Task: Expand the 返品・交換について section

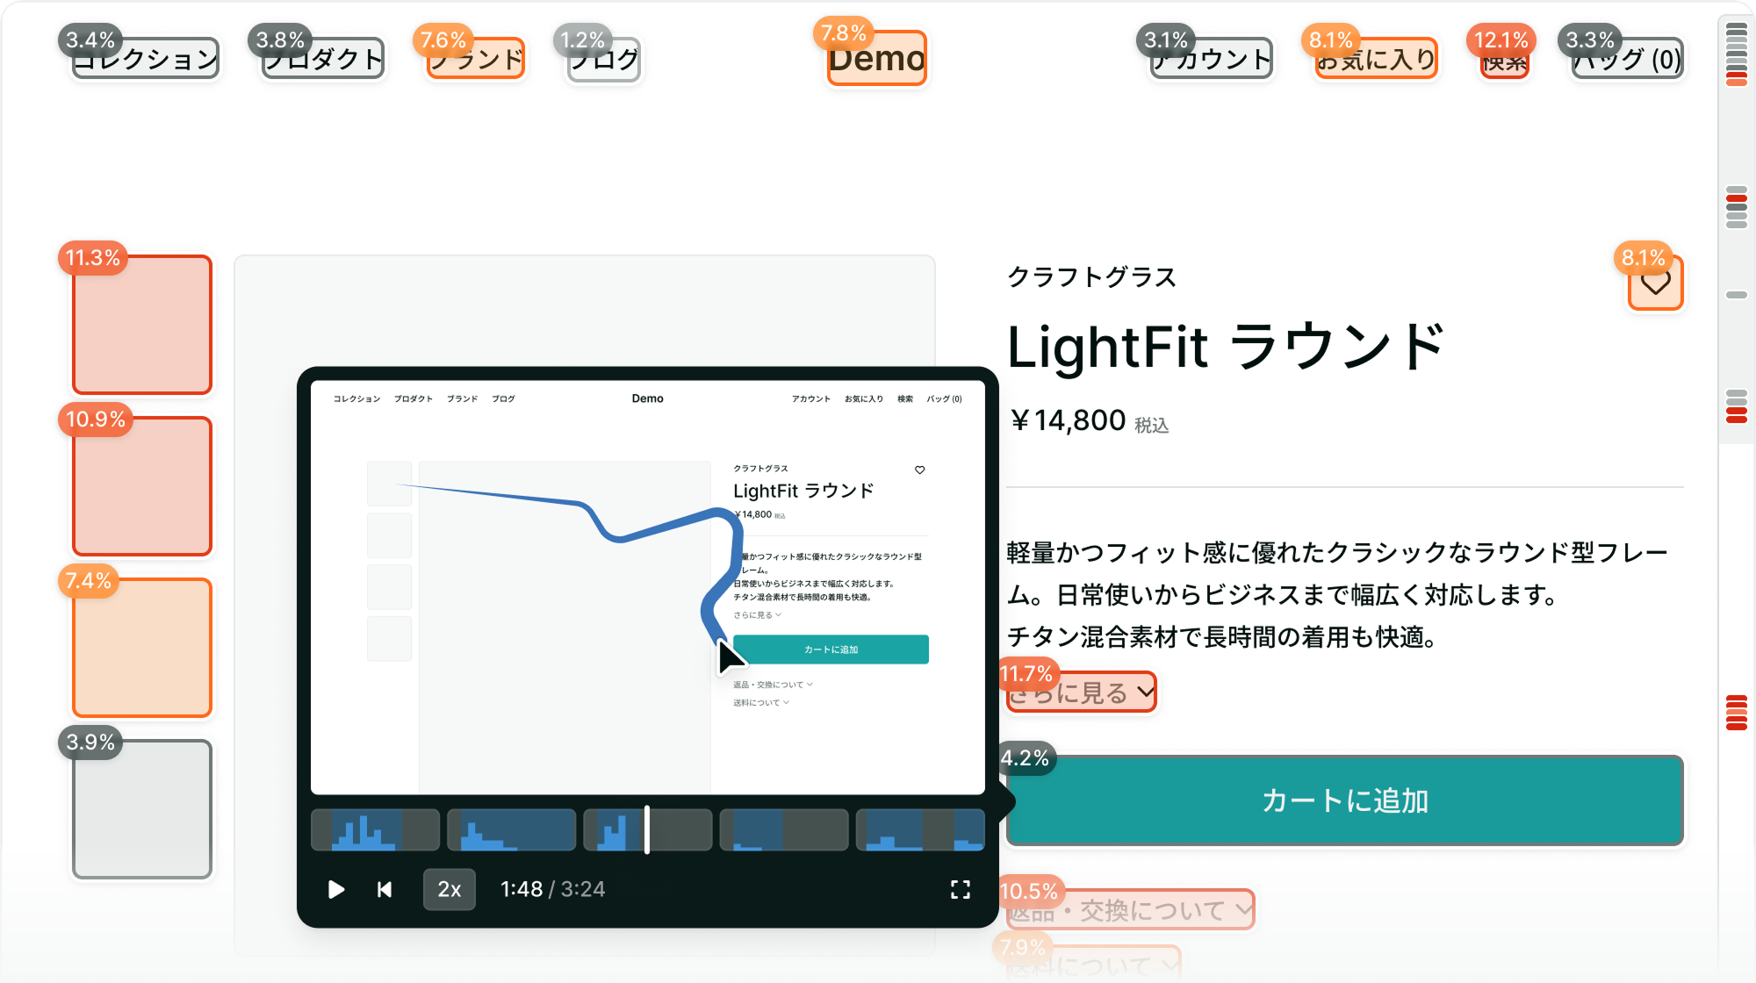Action: pos(1129,910)
